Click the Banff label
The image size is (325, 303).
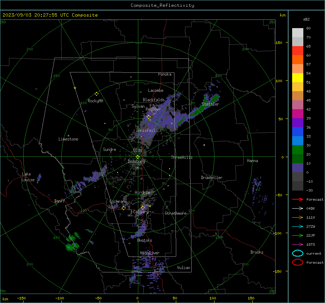(60, 201)
